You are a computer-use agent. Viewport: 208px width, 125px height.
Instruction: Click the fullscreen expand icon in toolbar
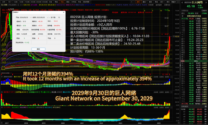[x=178, y=2]
